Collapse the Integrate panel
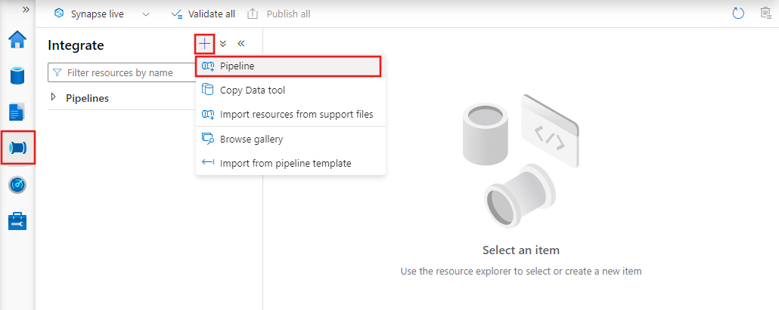 click(x=241, y=44)
